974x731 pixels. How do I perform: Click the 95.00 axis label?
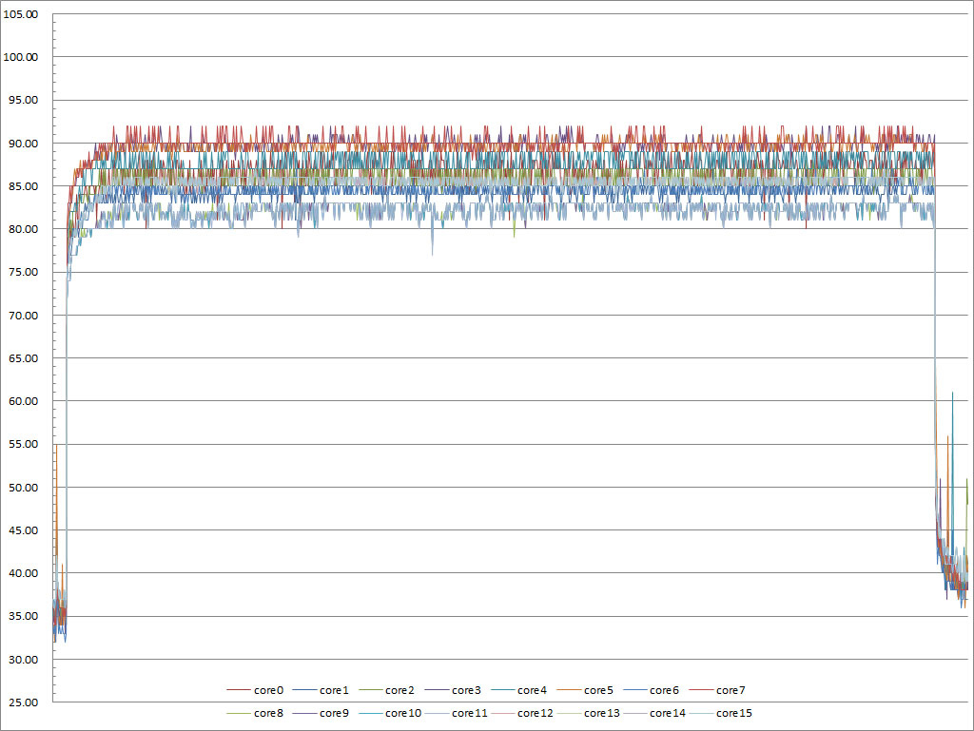click(23, 100)
